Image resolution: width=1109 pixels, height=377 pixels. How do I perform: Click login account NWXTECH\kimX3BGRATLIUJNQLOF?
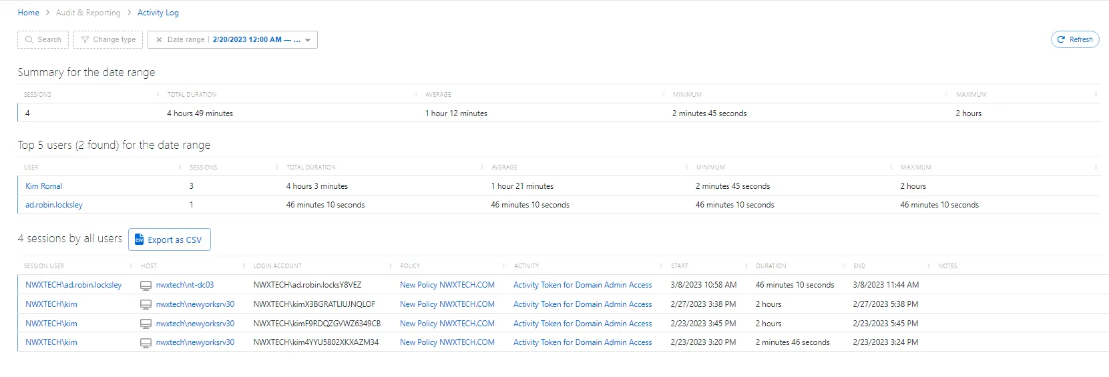pos(314,304)
